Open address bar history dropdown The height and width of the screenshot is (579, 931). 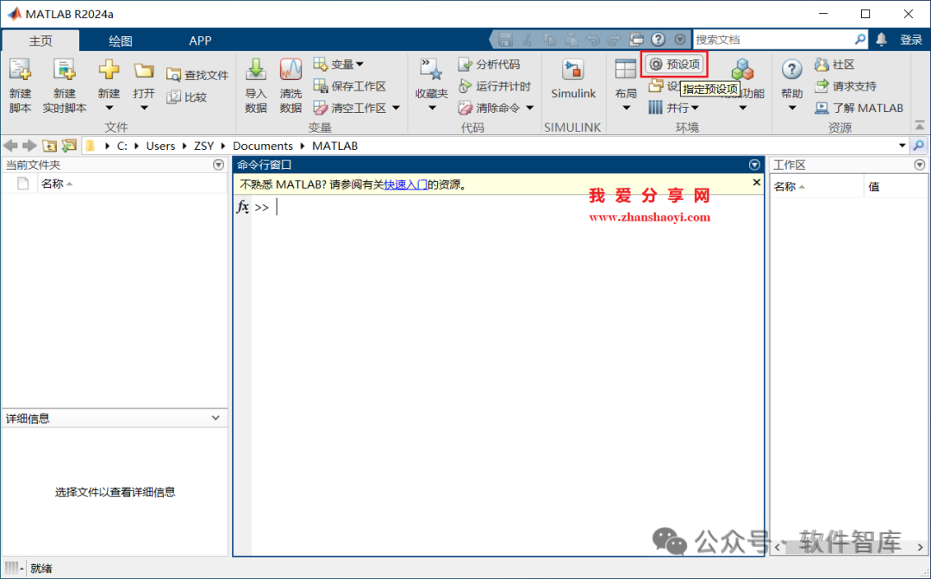pos(902,146)
